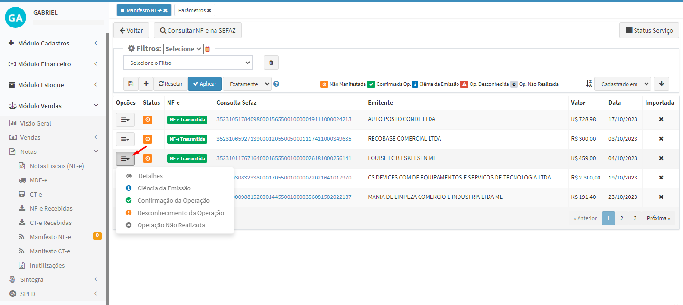Open the Selecione o Filtro dropdown
This screenshot has height=305, width=683.
(188, 63)
